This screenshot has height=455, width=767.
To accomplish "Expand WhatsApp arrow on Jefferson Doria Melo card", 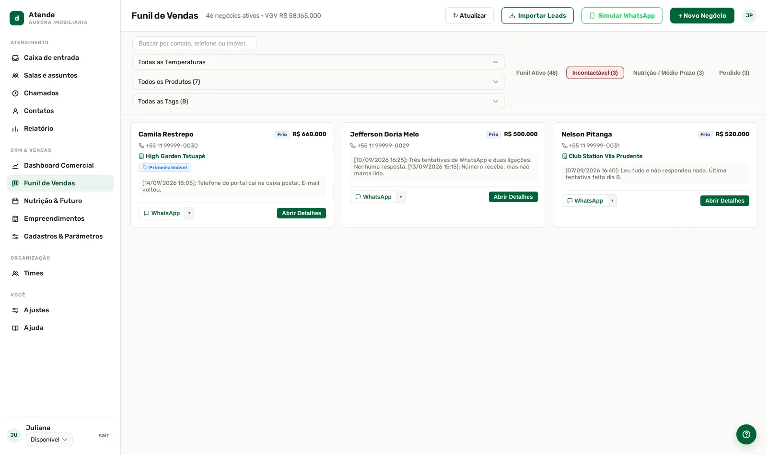I will [401, 197].
